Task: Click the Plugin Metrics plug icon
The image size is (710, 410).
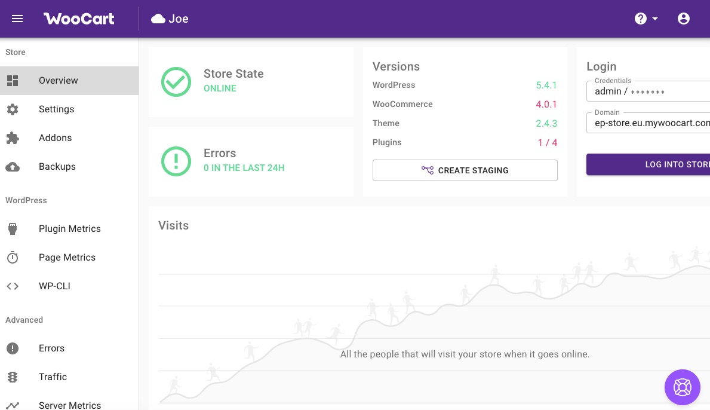Action: click(13, 229)
